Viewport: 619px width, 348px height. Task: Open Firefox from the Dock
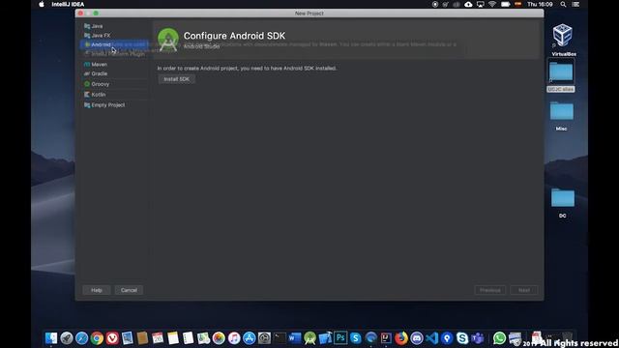pyautogui.click(x=401, y=338)
